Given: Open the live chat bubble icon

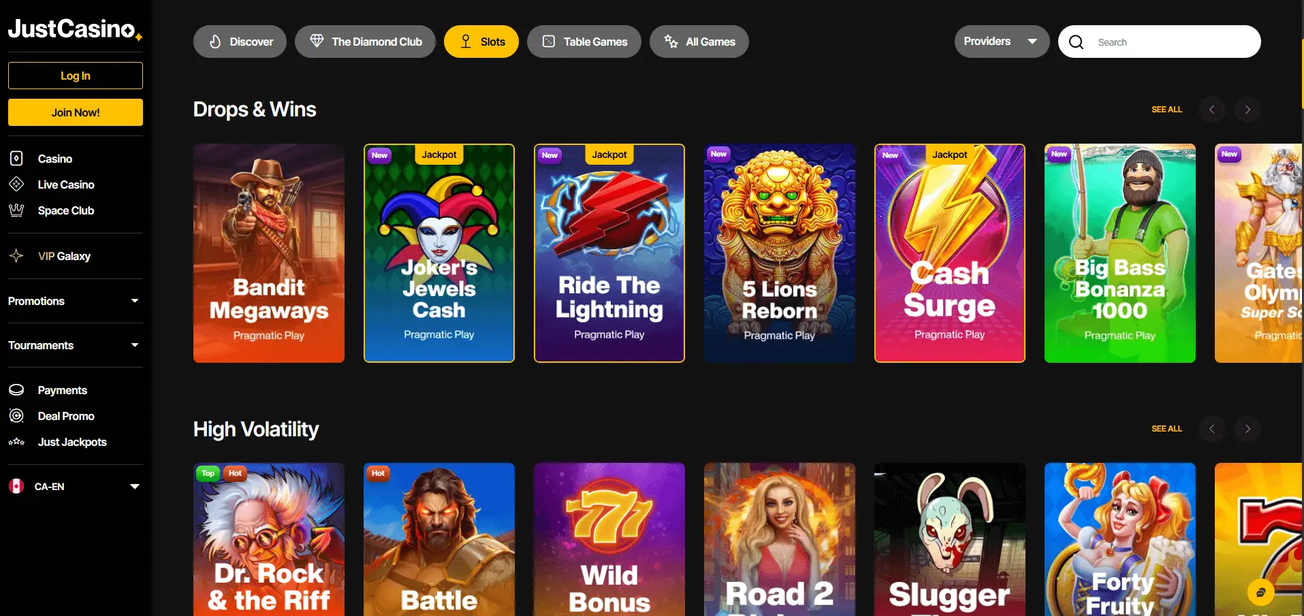Looking at the screenshot, I should click(x=1260, y=592).
